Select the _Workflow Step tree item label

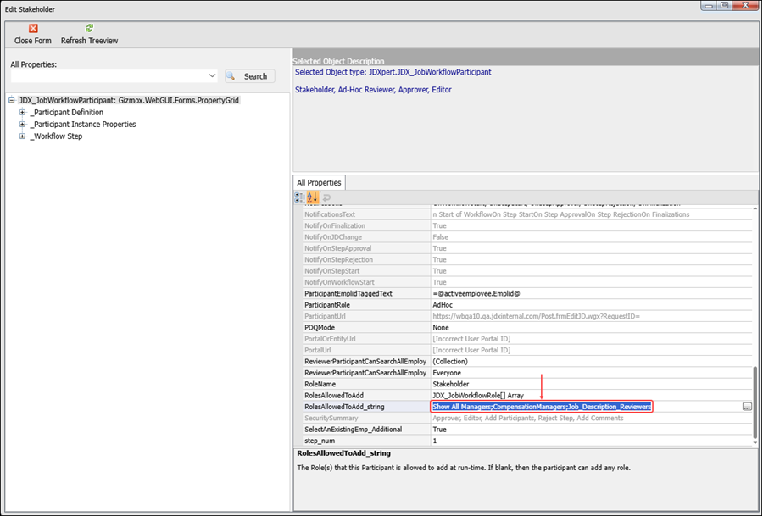click(56, 136)
